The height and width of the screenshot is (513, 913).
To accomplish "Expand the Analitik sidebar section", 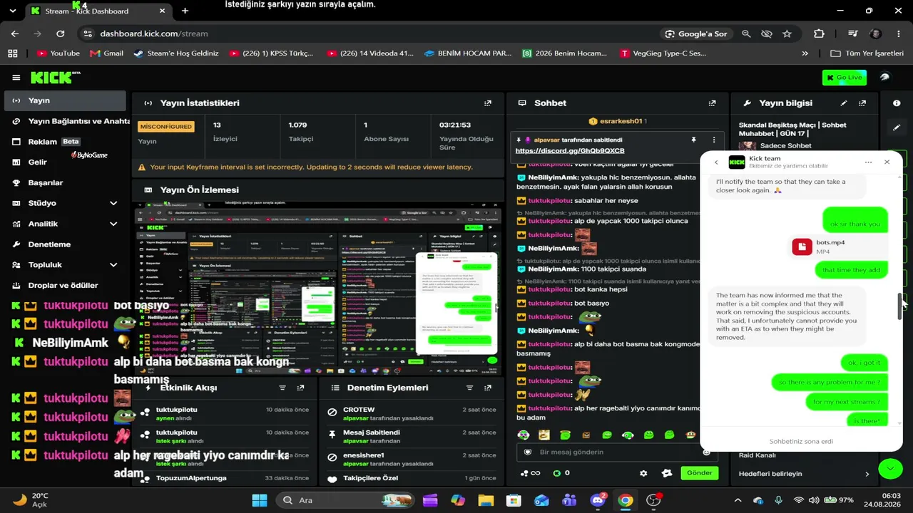I will 113,224.
